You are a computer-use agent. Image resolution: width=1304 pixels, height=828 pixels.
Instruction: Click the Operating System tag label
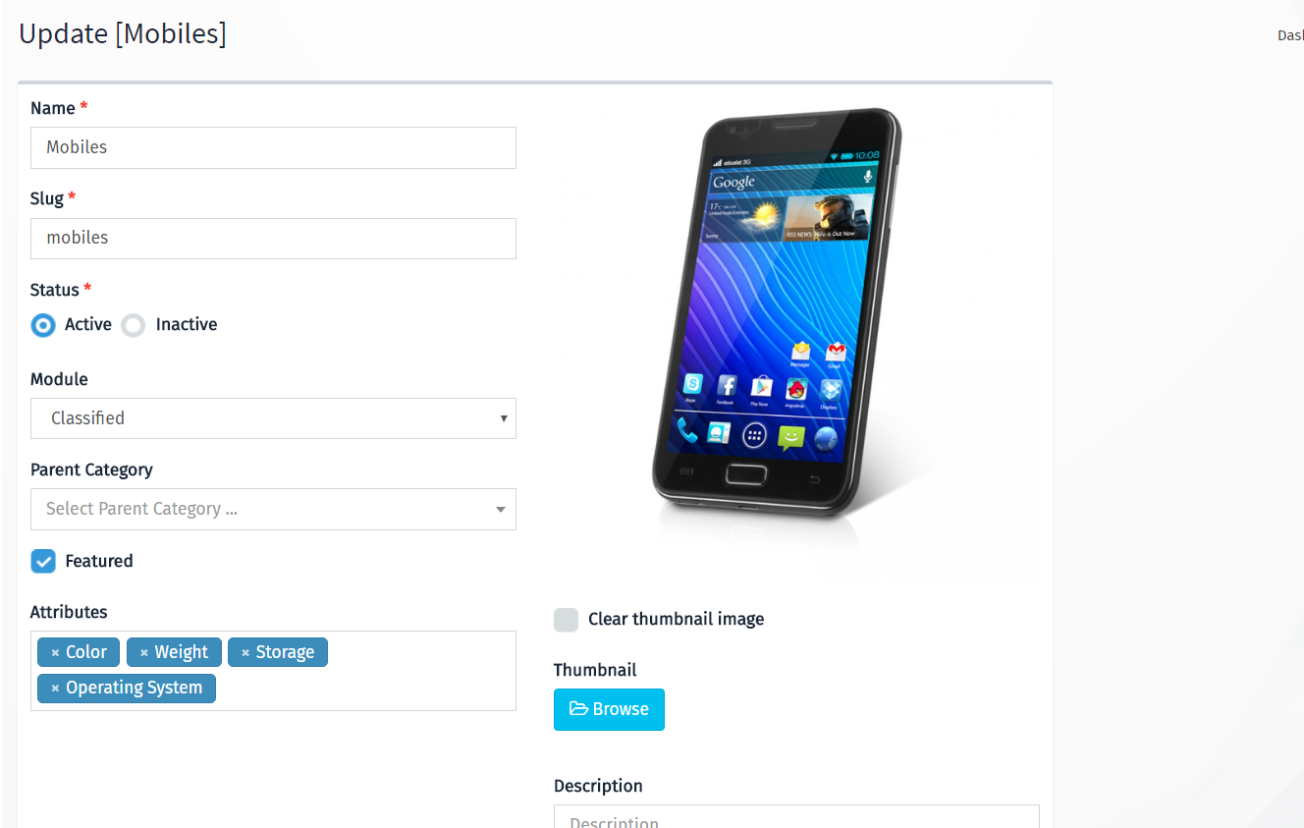(x=134, y=688)
